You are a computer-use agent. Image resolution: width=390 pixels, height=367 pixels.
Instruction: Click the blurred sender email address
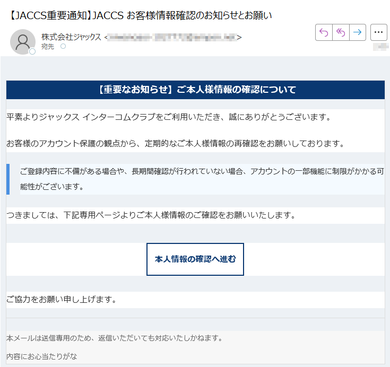coord(172,38)
